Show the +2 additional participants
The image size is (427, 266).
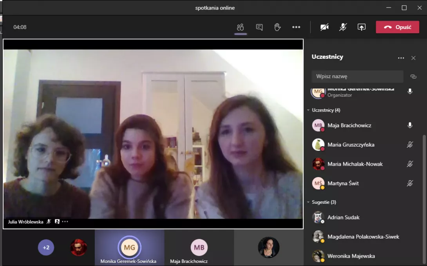[46, 247]
